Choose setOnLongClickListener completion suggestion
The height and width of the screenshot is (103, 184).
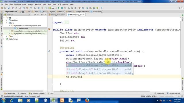tap(99, 73)
